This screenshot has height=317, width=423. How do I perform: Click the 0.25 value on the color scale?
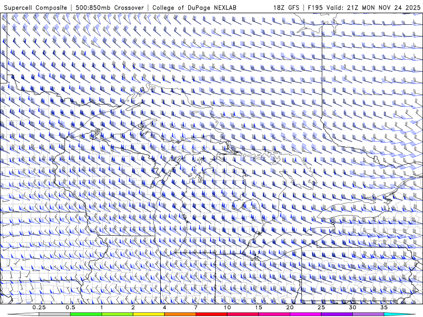tap(39, 307)
